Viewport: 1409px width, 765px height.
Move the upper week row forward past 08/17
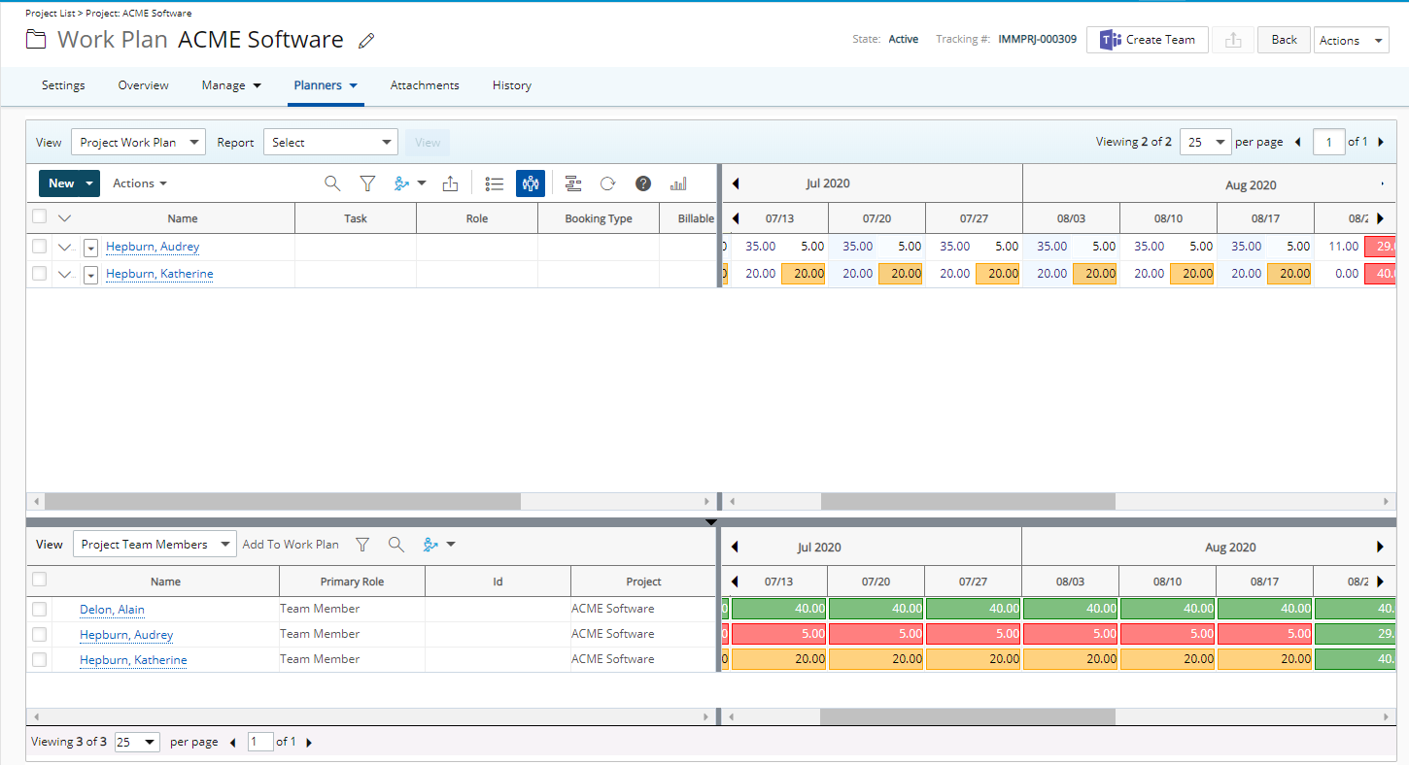1380,218
